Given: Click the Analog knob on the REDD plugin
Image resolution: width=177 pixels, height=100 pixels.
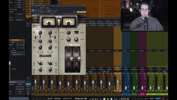Looking at the screenshot, I should (x=76, y=39).
